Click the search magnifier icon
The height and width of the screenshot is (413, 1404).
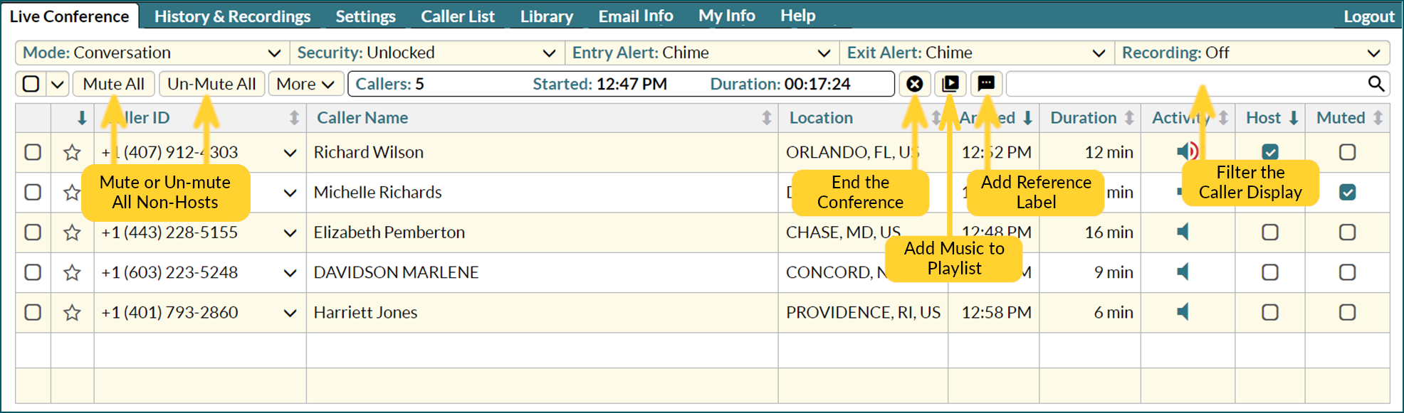click(1376, 84)
